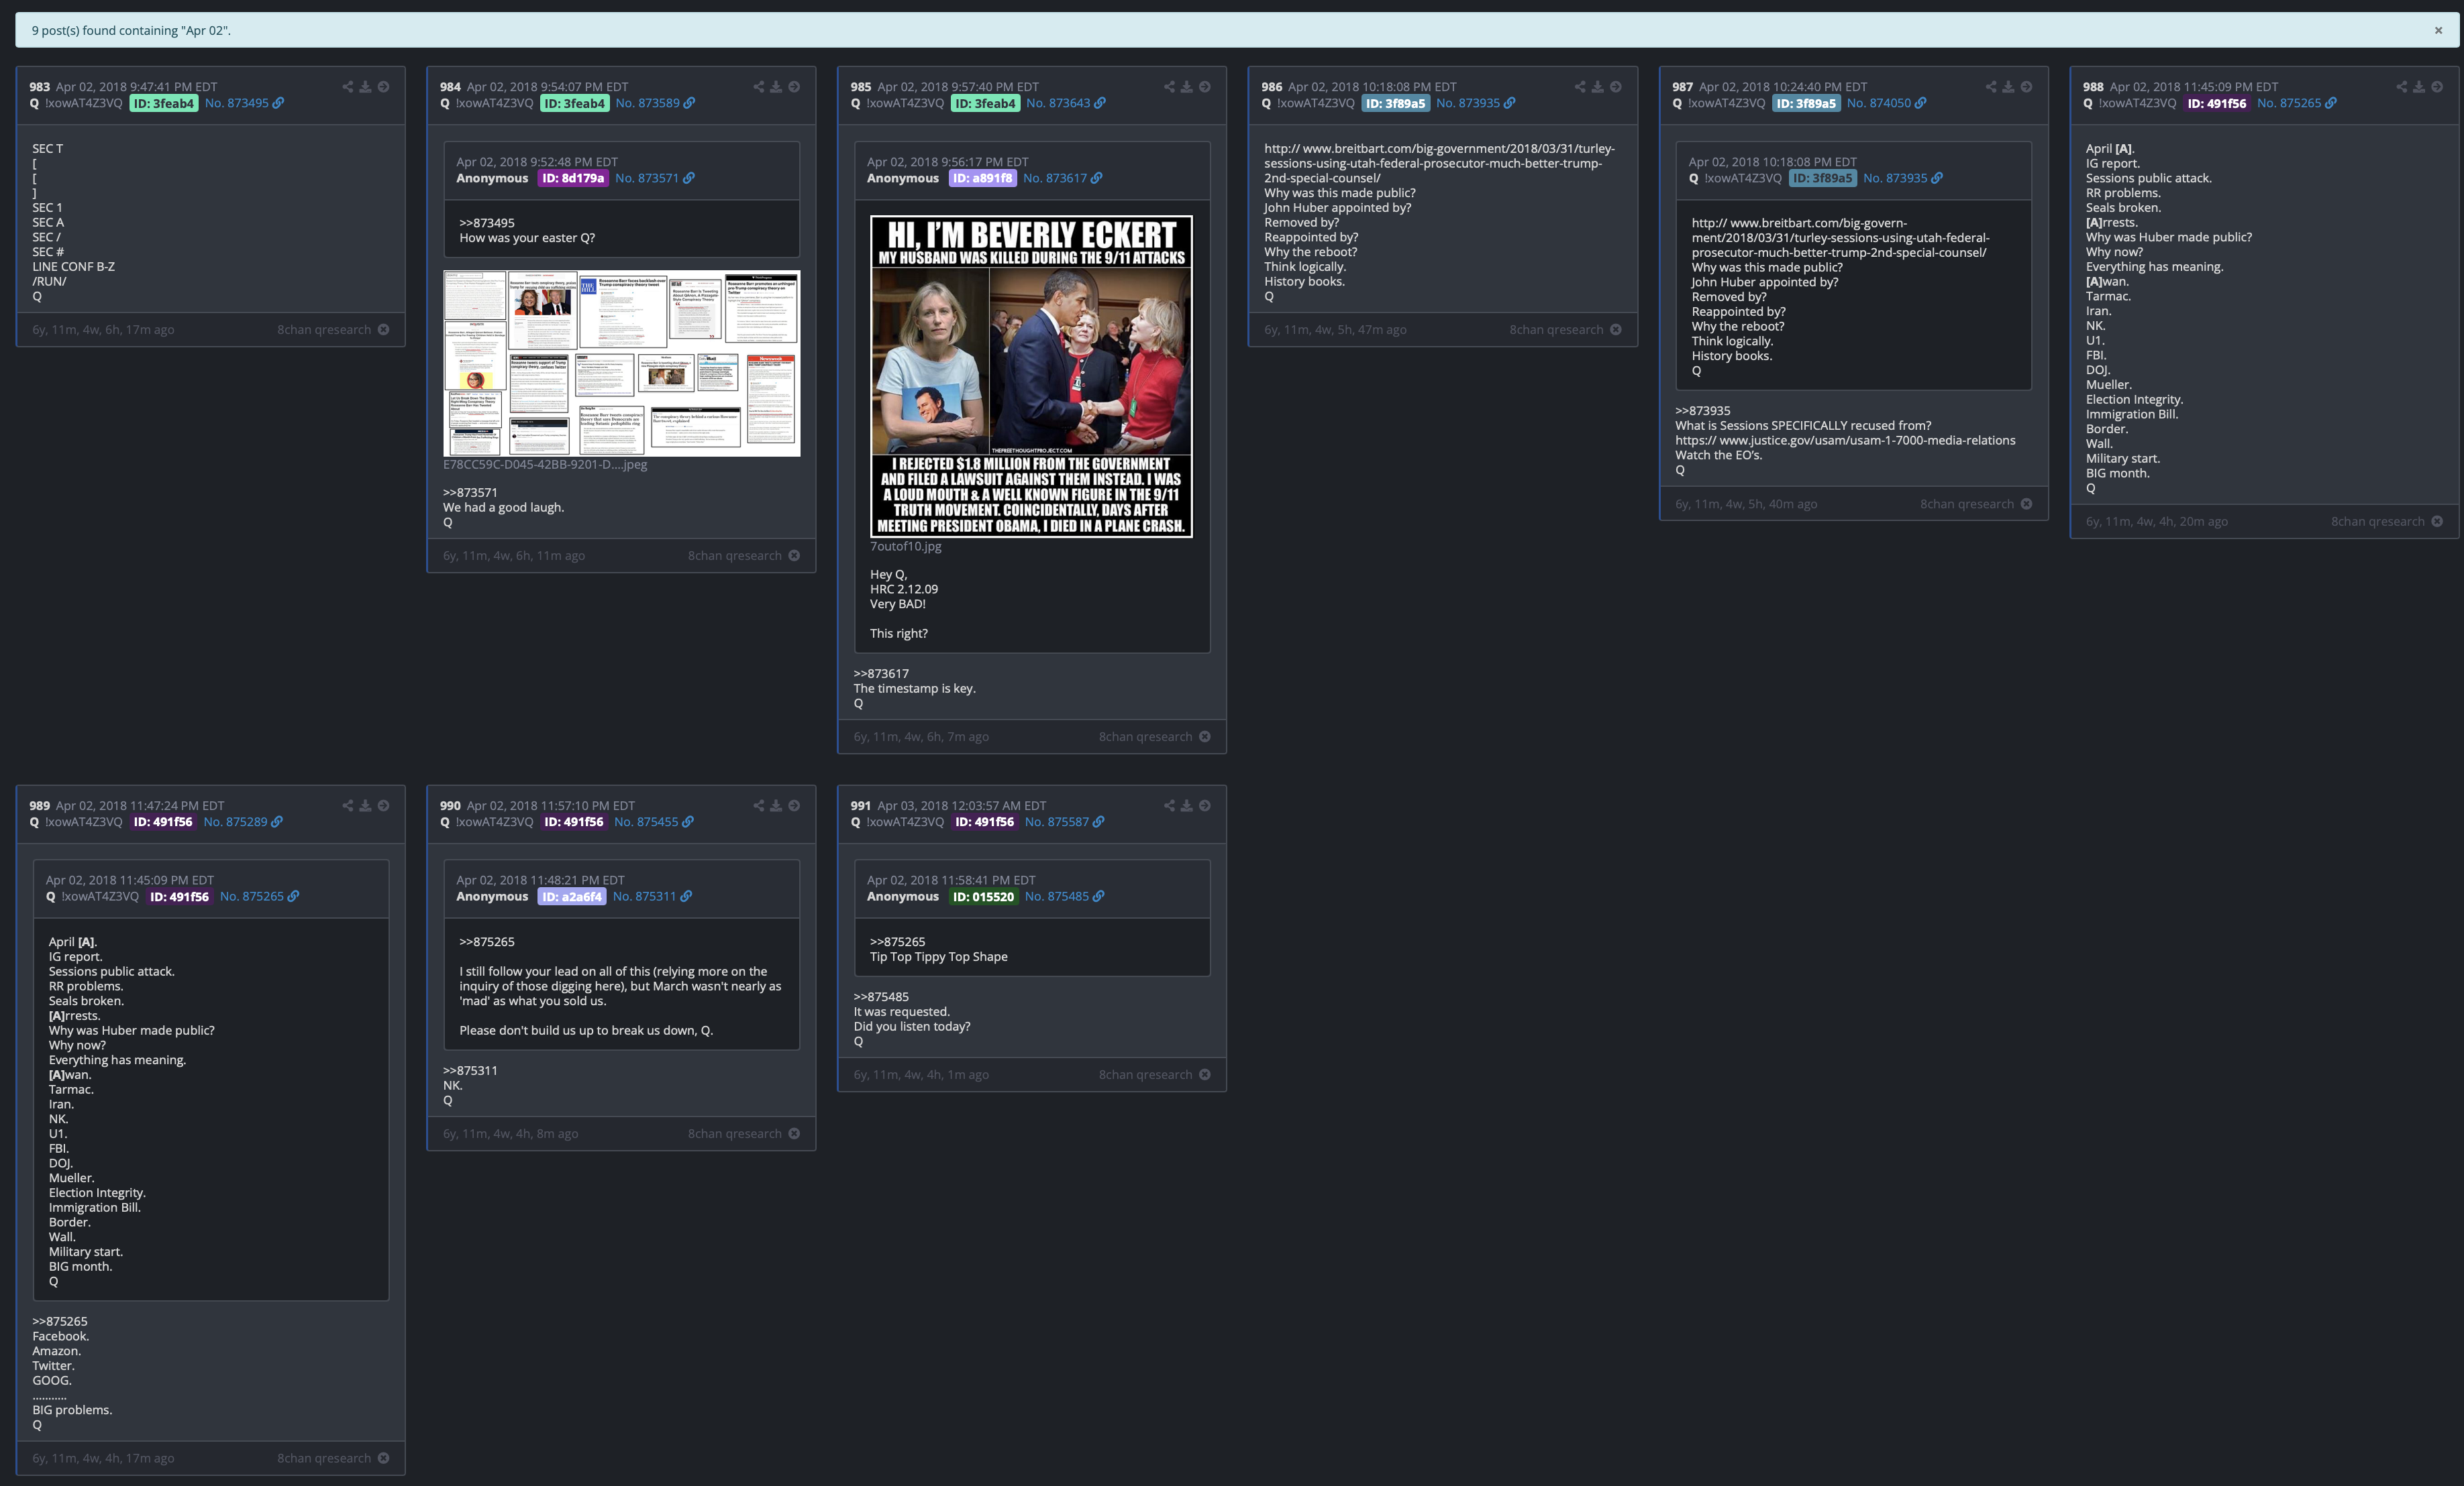Open the news clippings collage image in post 984
Screen dimensions: 2464x1486
[x=622, y=363]
